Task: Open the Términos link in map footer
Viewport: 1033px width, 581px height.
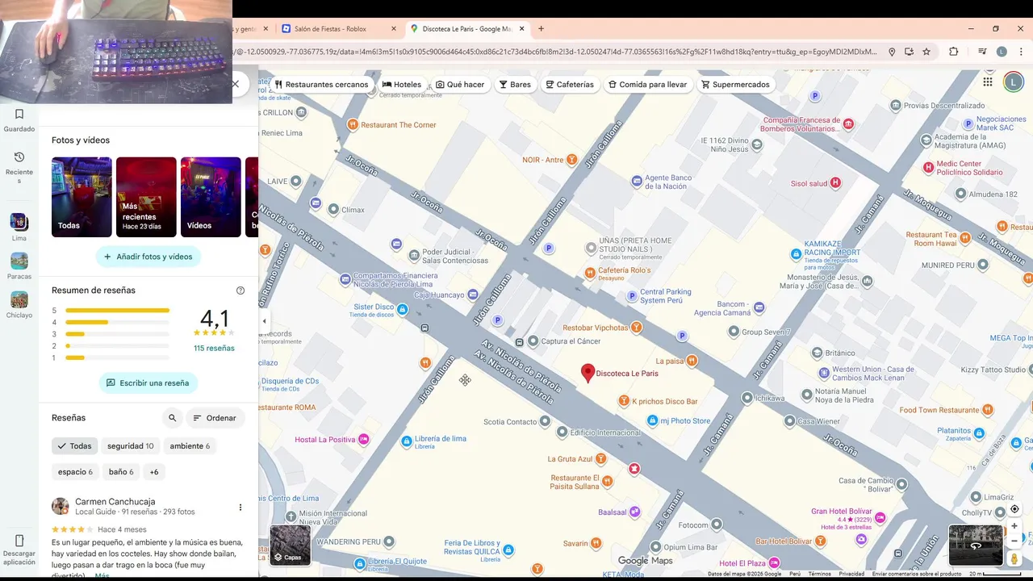Action: [819, 574]
